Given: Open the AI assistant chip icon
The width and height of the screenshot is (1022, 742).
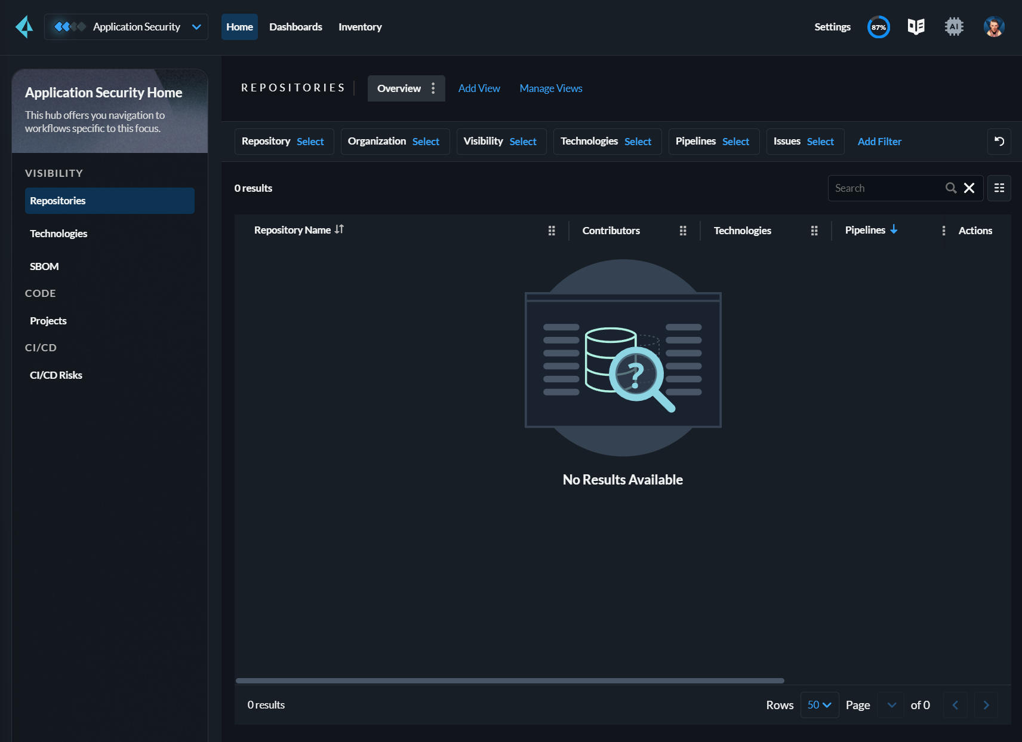Looking at the screenshot, I should coord(954,27).
